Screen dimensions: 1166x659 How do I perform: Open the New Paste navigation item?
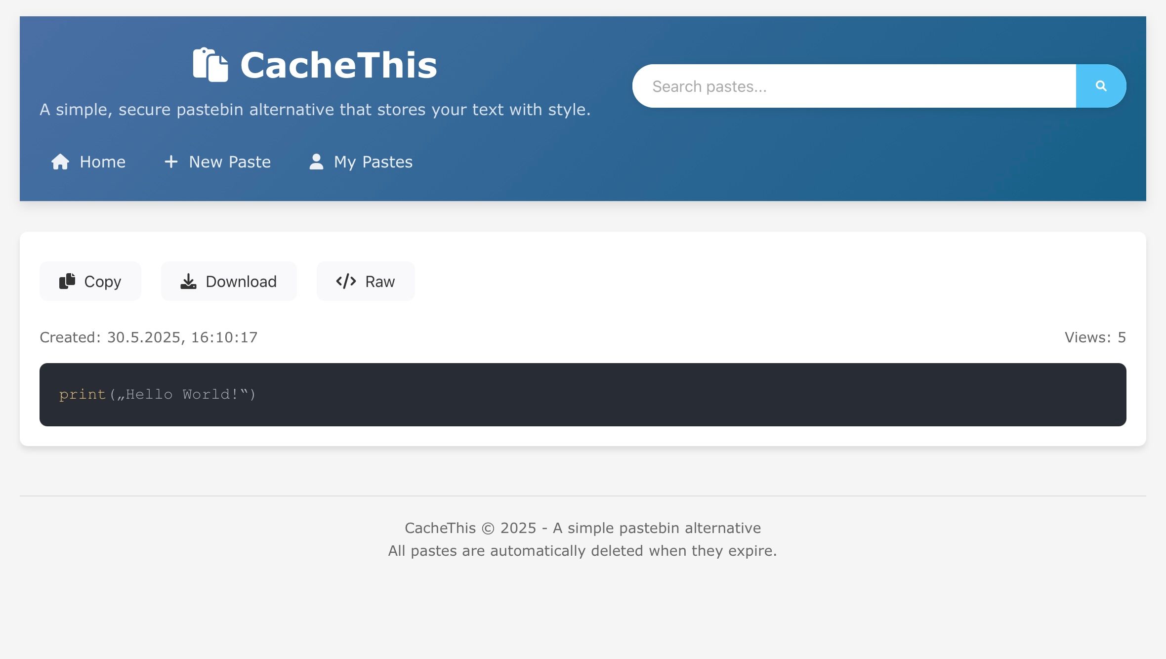217,162
